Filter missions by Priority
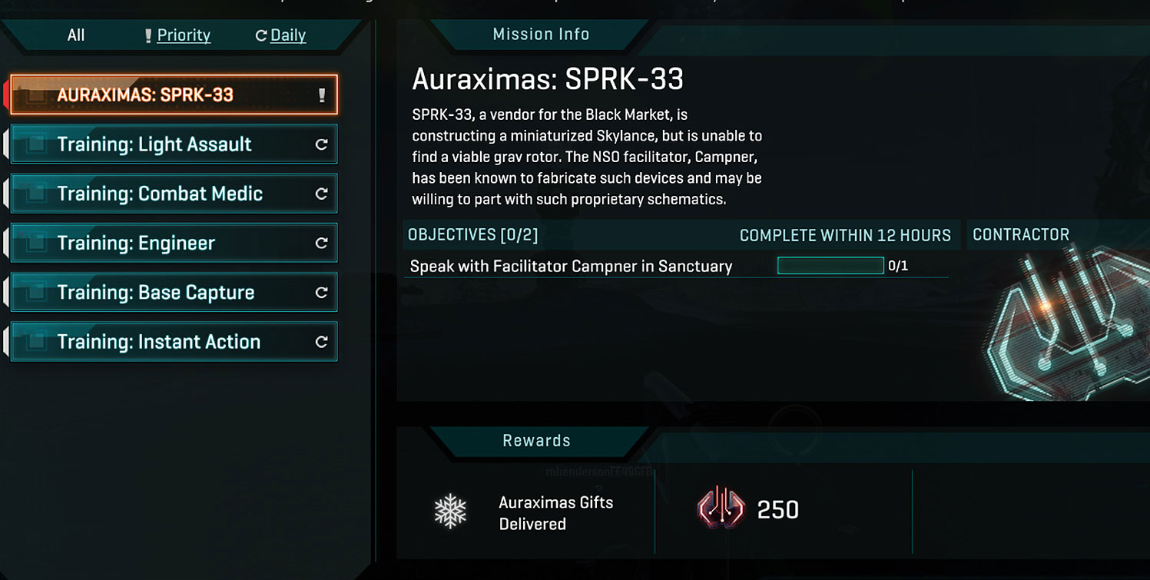1150x580 pixels. click(x=183, y=35)
